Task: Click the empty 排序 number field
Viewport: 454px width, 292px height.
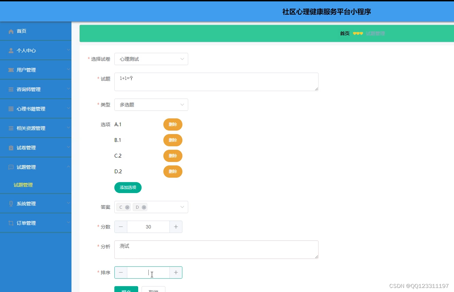Action: tap(148, 273)
